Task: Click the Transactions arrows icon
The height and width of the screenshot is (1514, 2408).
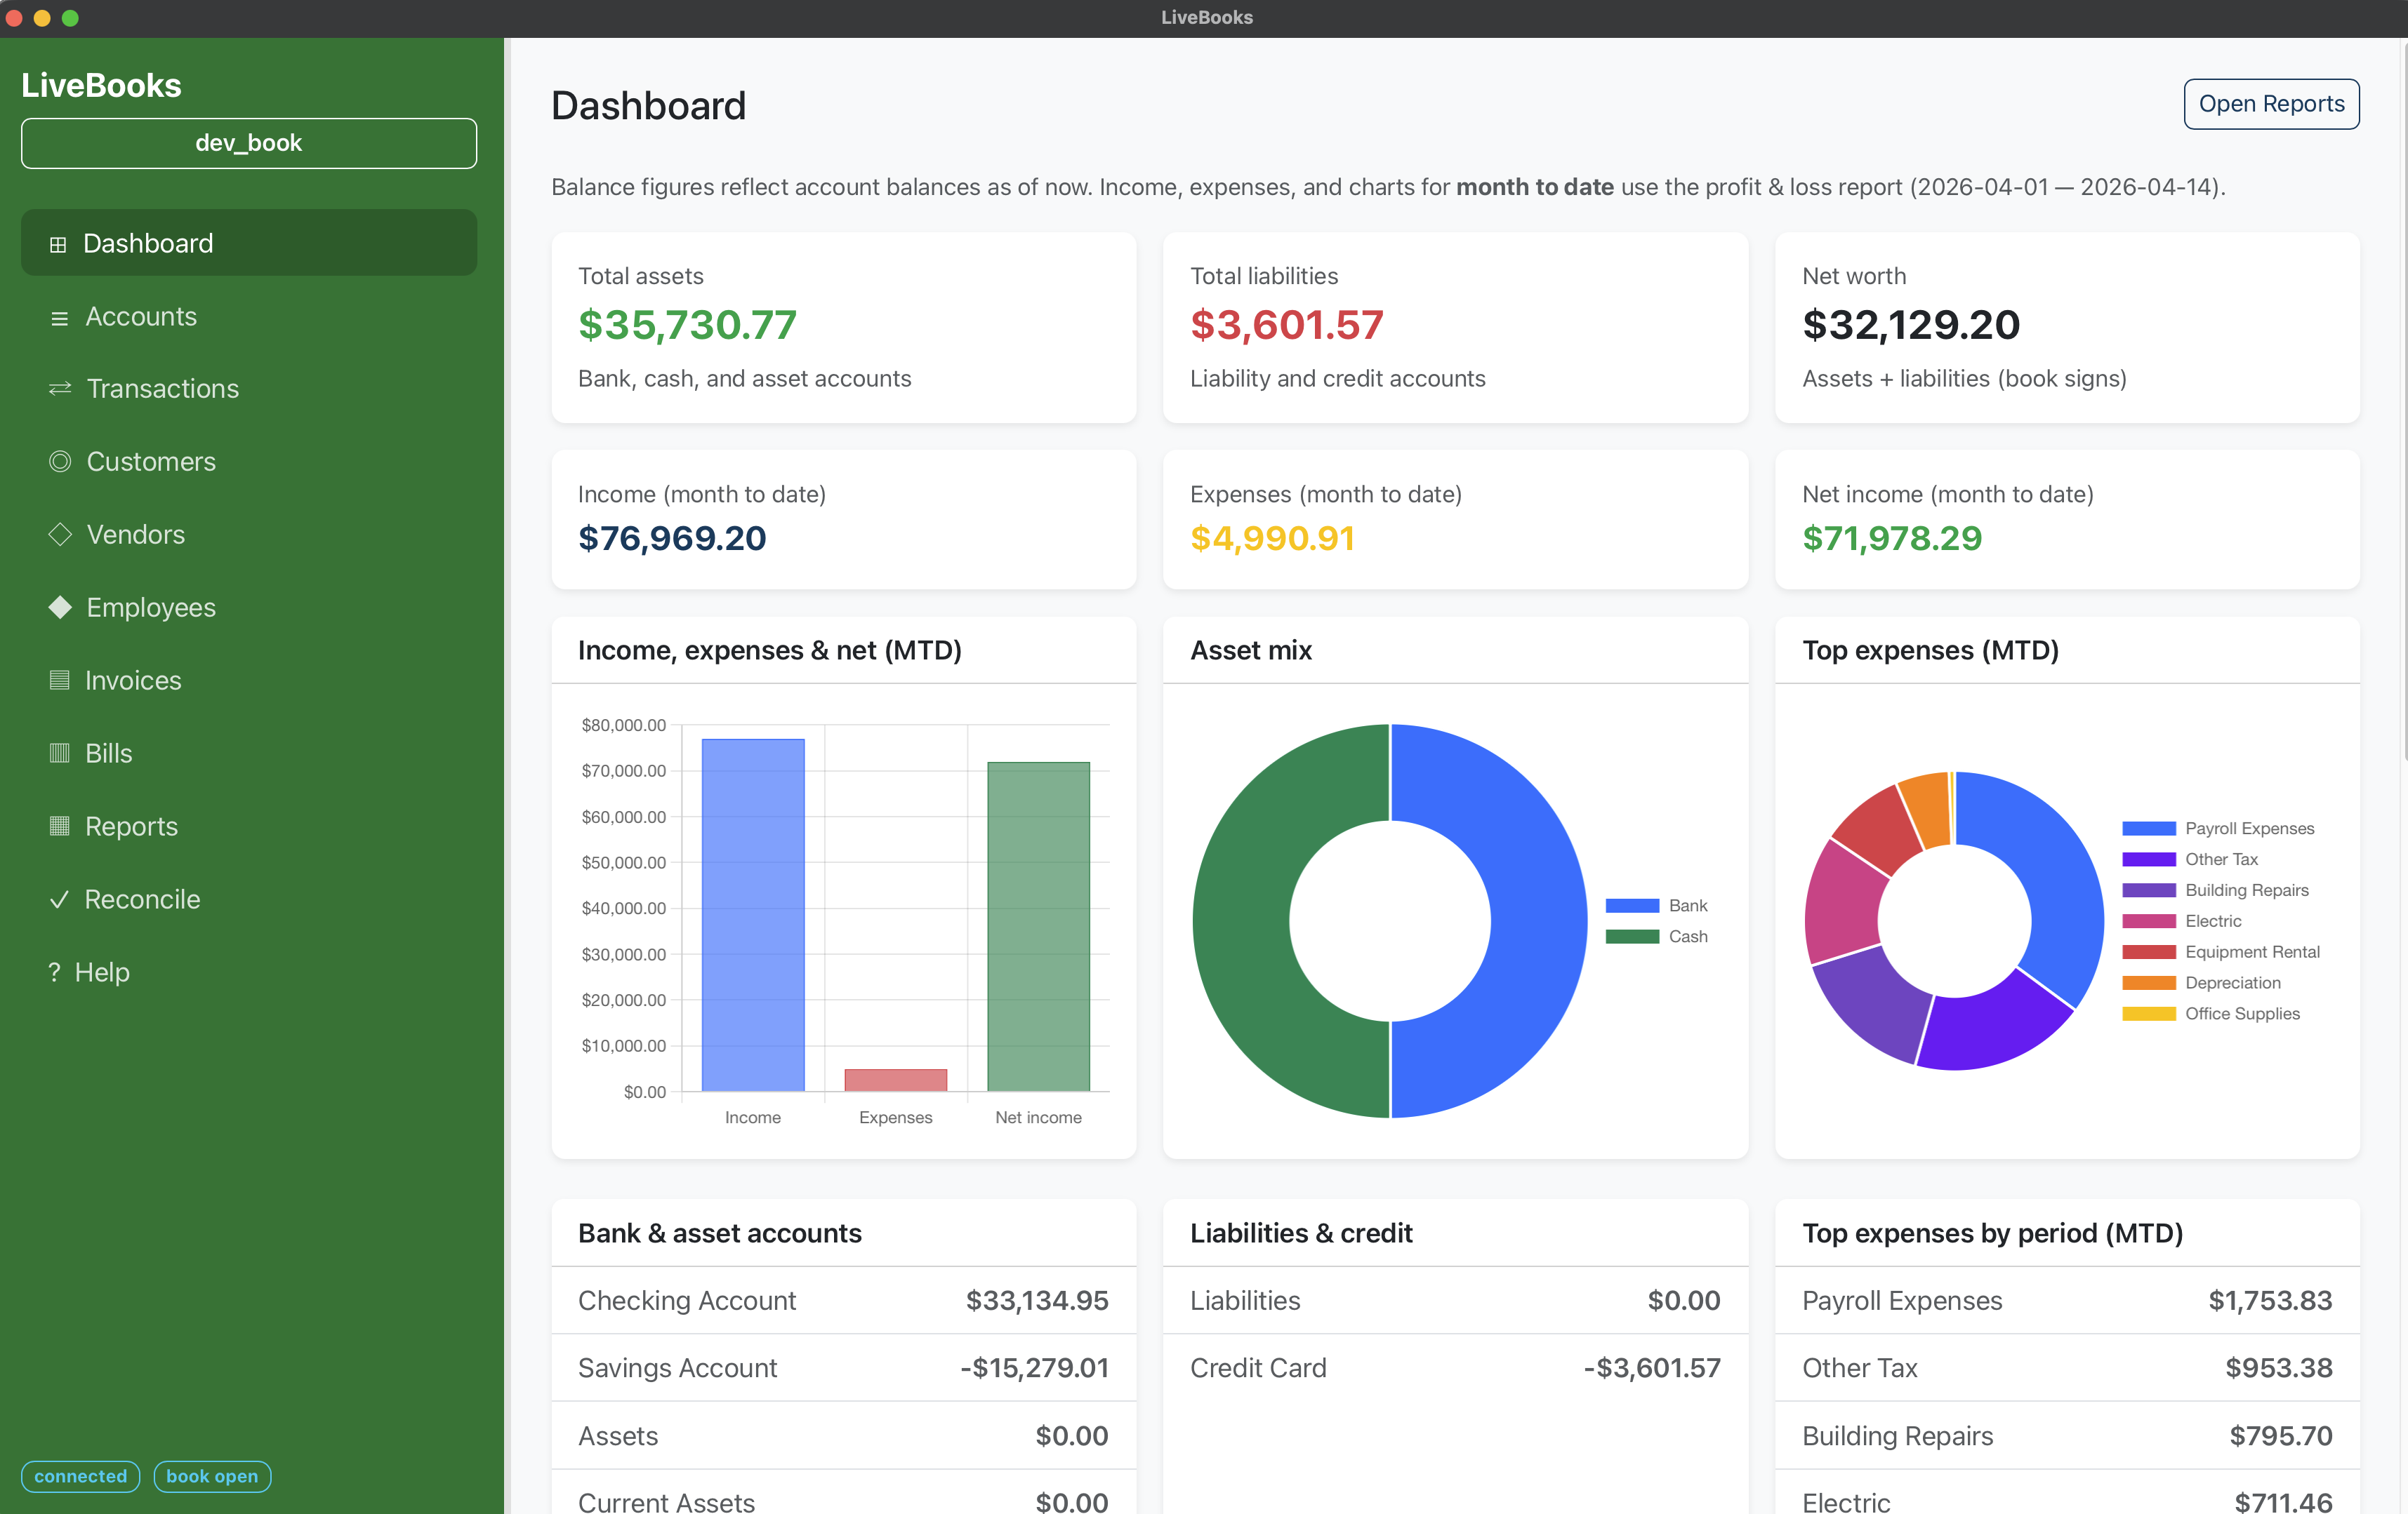Action: click(60, 389)
